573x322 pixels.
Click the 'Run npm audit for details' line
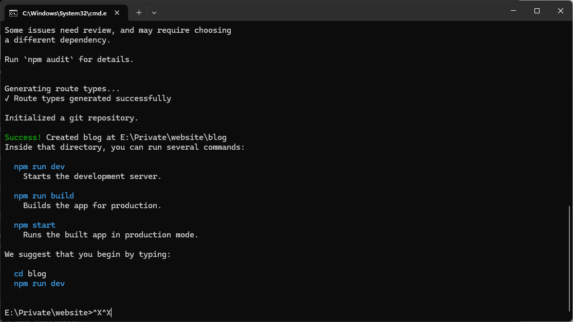click(x=69, y=59)
